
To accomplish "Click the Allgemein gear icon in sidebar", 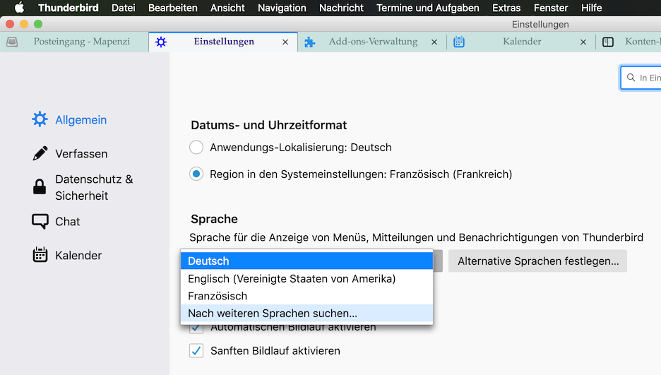I will (x=40, y=119).
